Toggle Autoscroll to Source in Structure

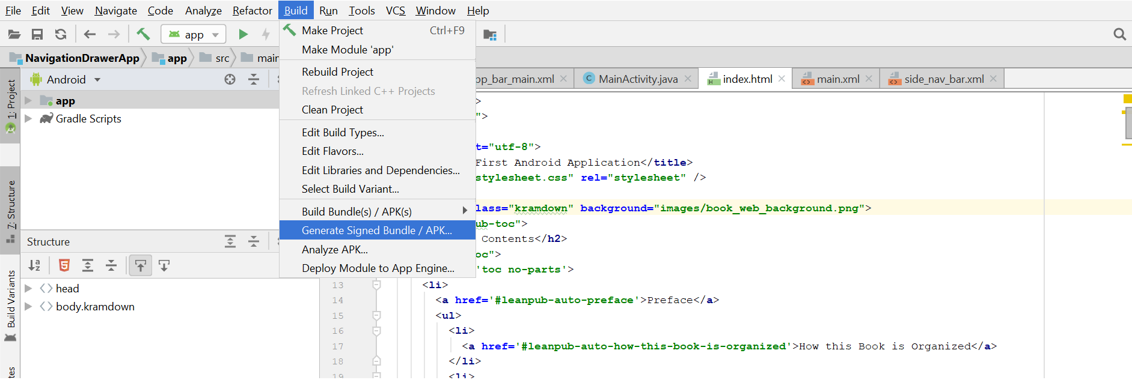pos(141,265)
